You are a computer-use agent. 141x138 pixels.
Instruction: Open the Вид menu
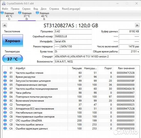36,9
